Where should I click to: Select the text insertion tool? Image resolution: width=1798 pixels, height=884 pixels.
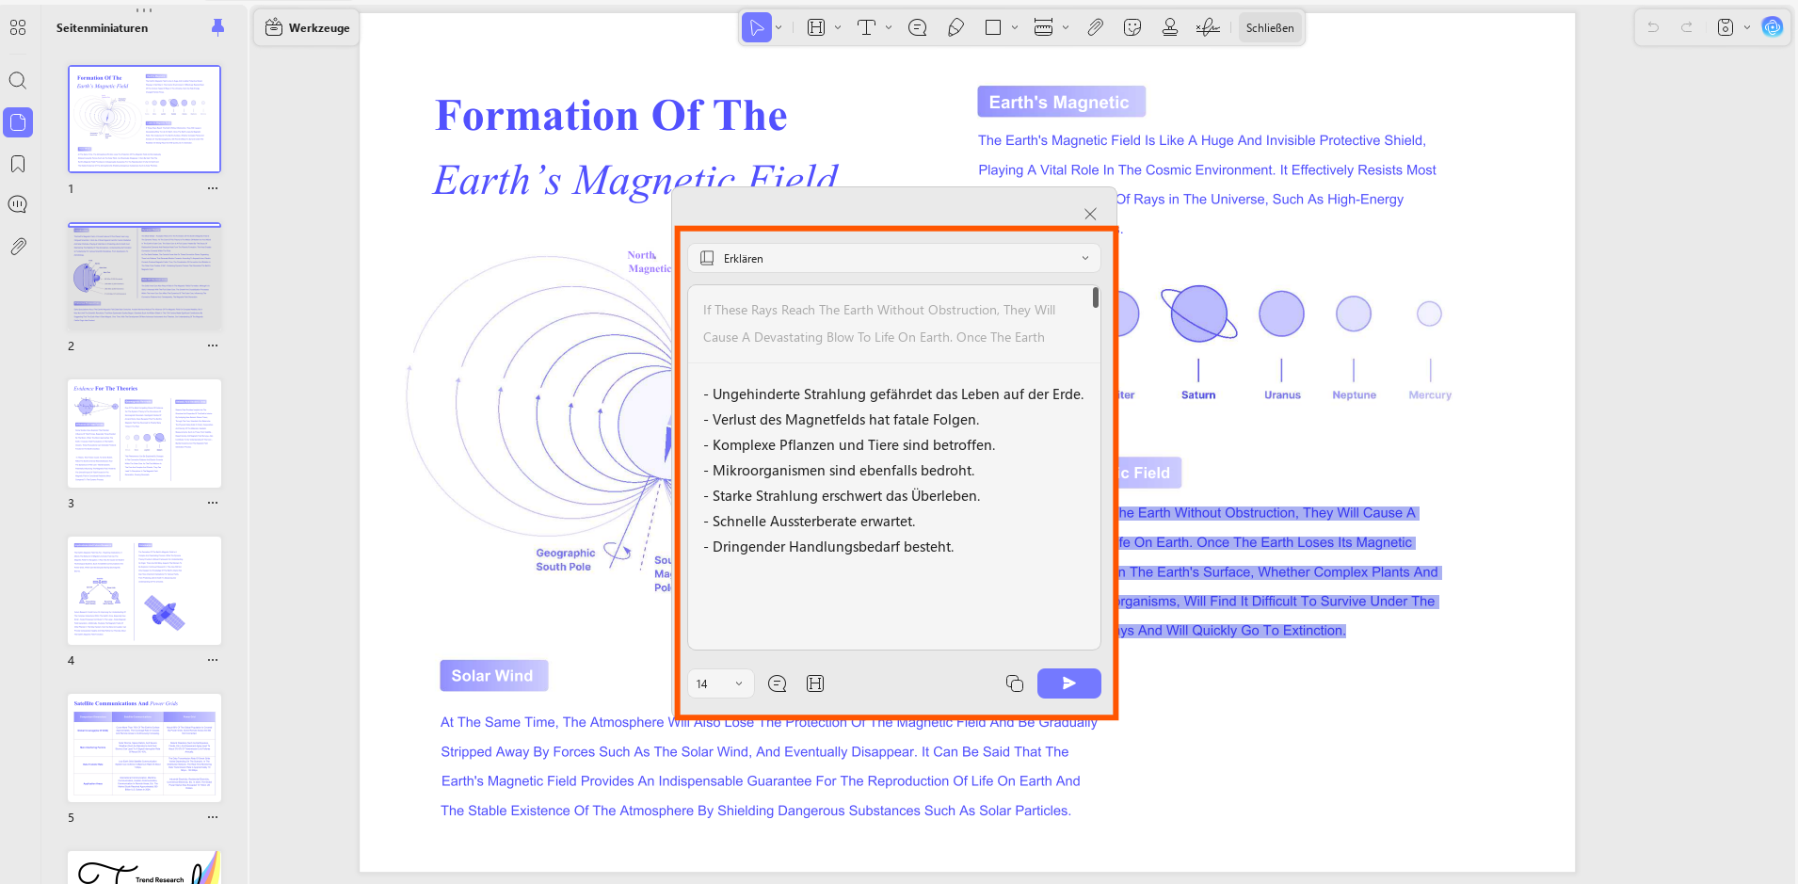(866, 28)
